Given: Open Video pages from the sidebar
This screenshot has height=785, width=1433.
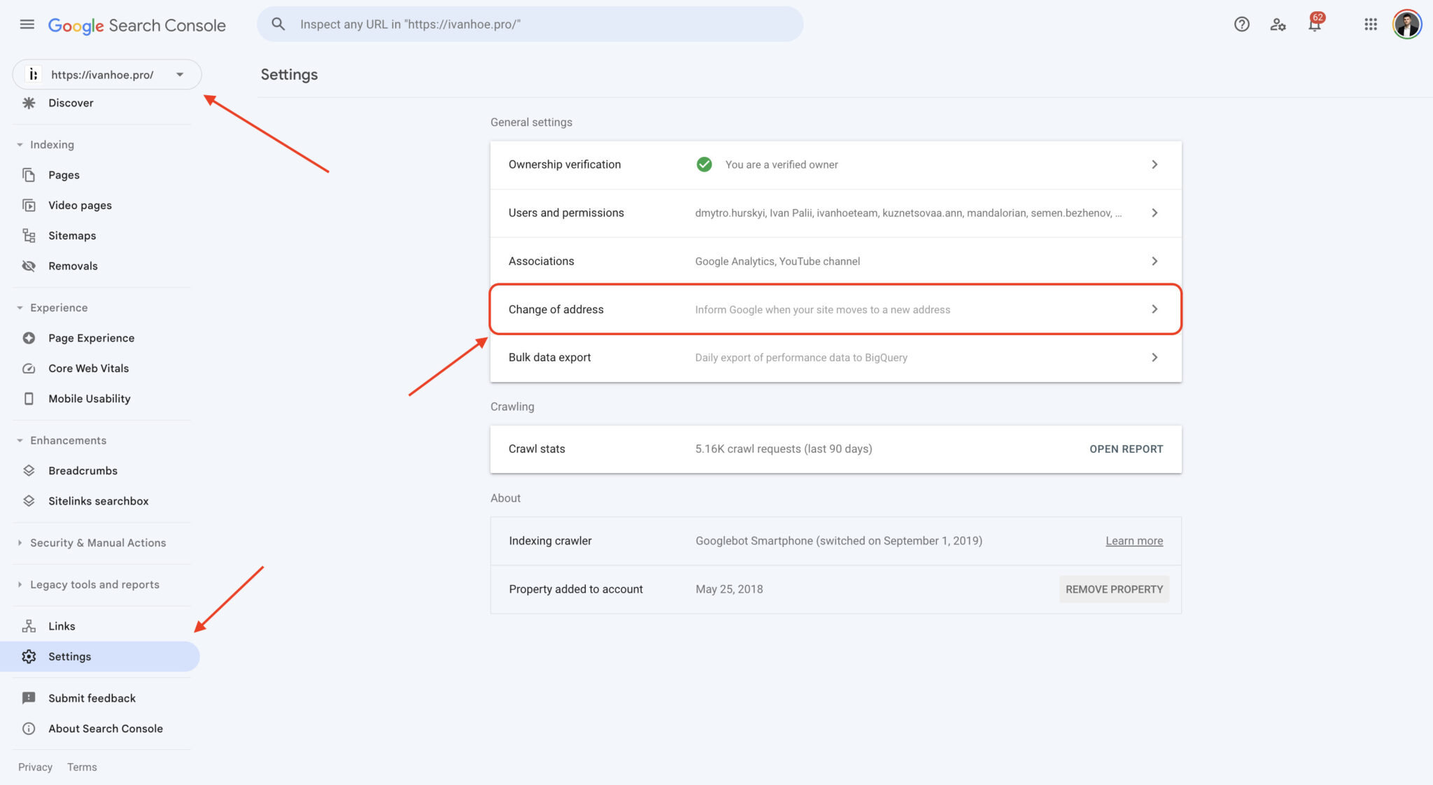Looking at the screenshot, I should click(28, 204).
